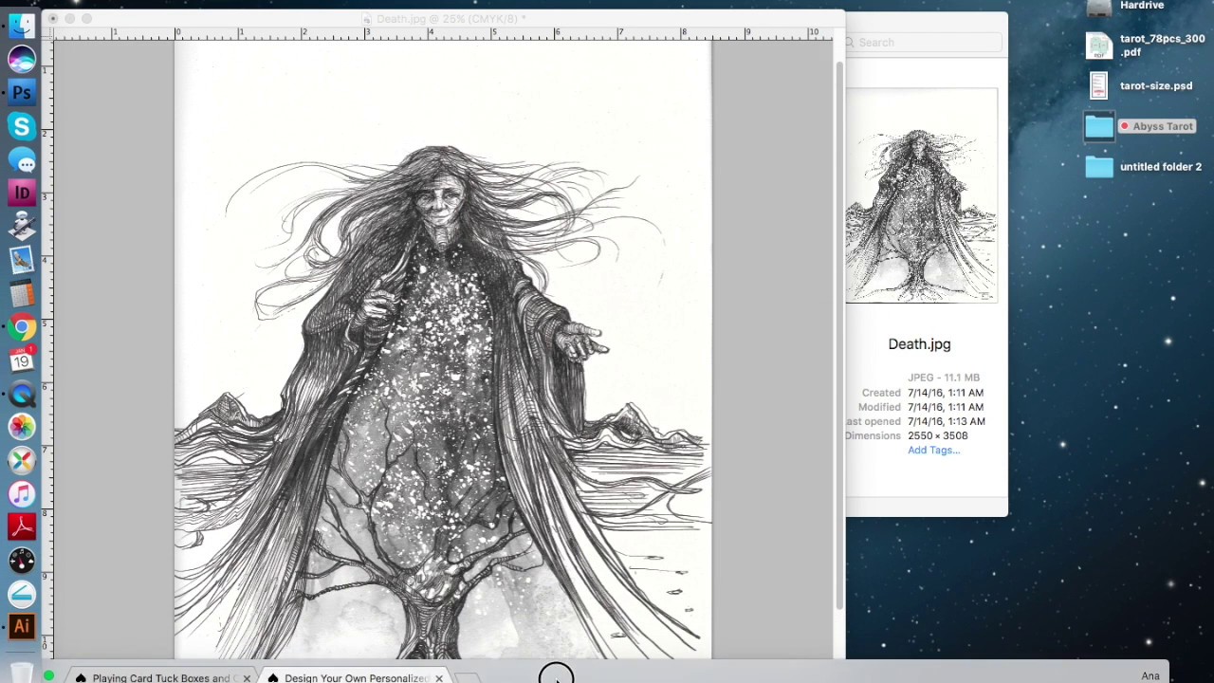
Task: Click the JPEG - 11.1 MB file info
Action: (944, 378)
